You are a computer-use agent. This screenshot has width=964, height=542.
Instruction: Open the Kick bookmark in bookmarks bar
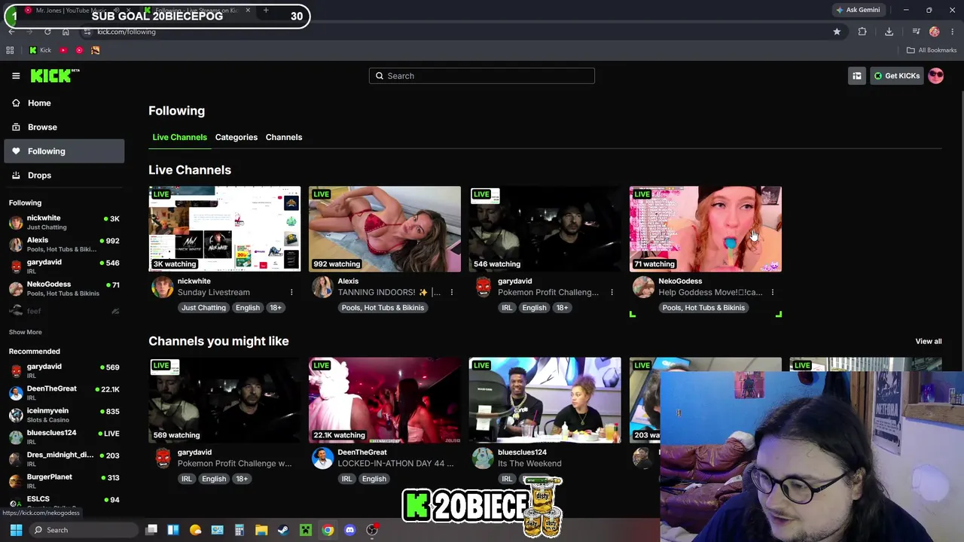point(40,50)
